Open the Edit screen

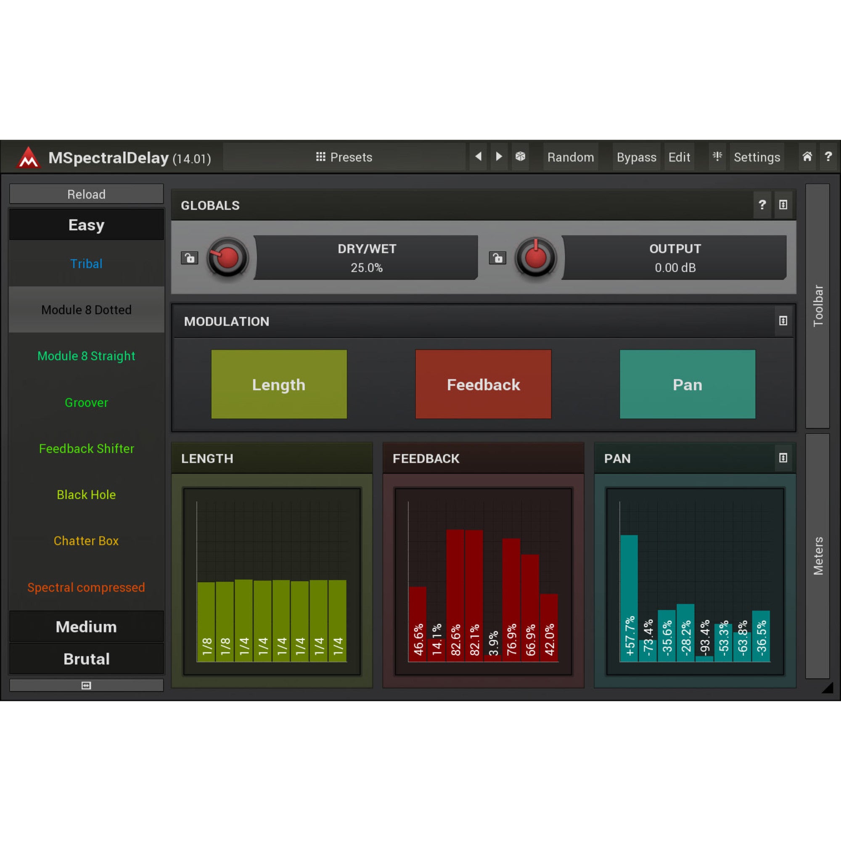pyautogui.click(x=679, y=157)
